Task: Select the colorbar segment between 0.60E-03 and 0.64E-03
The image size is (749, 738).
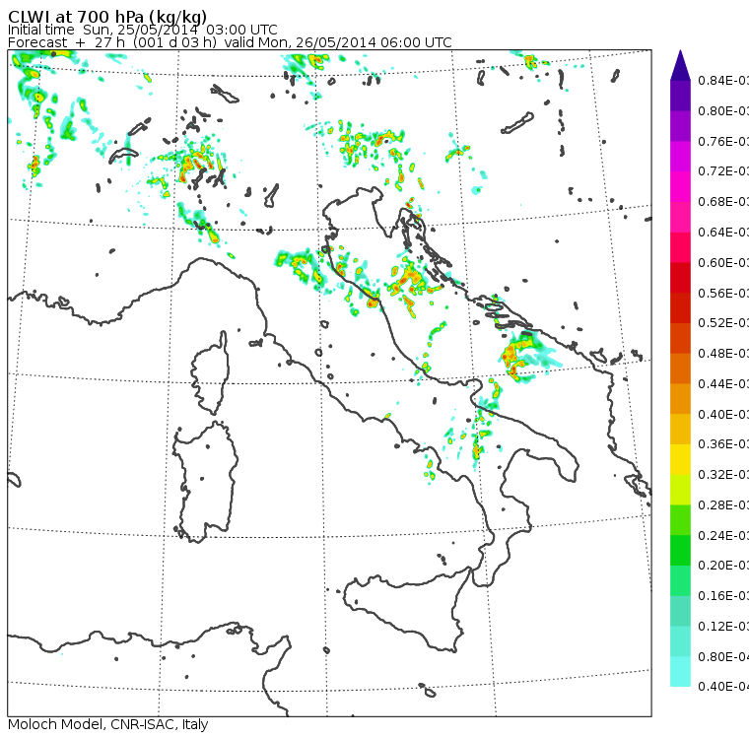Action: click(x=680, y=247)
